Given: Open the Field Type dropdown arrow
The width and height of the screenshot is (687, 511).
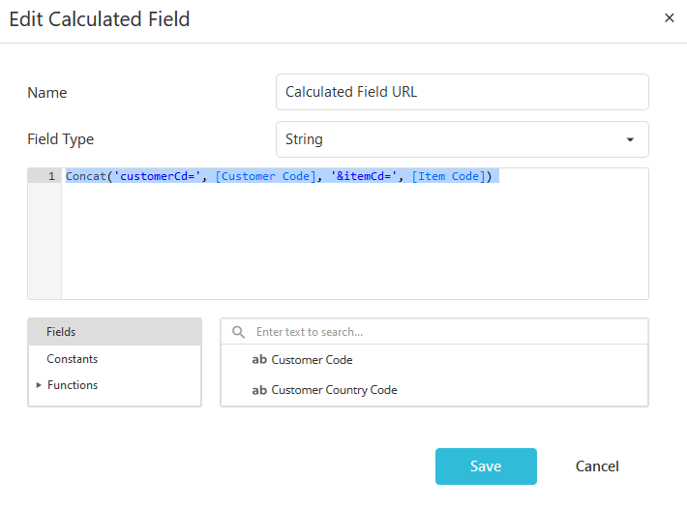Looking at the screenshot, I should coord(631,139).
